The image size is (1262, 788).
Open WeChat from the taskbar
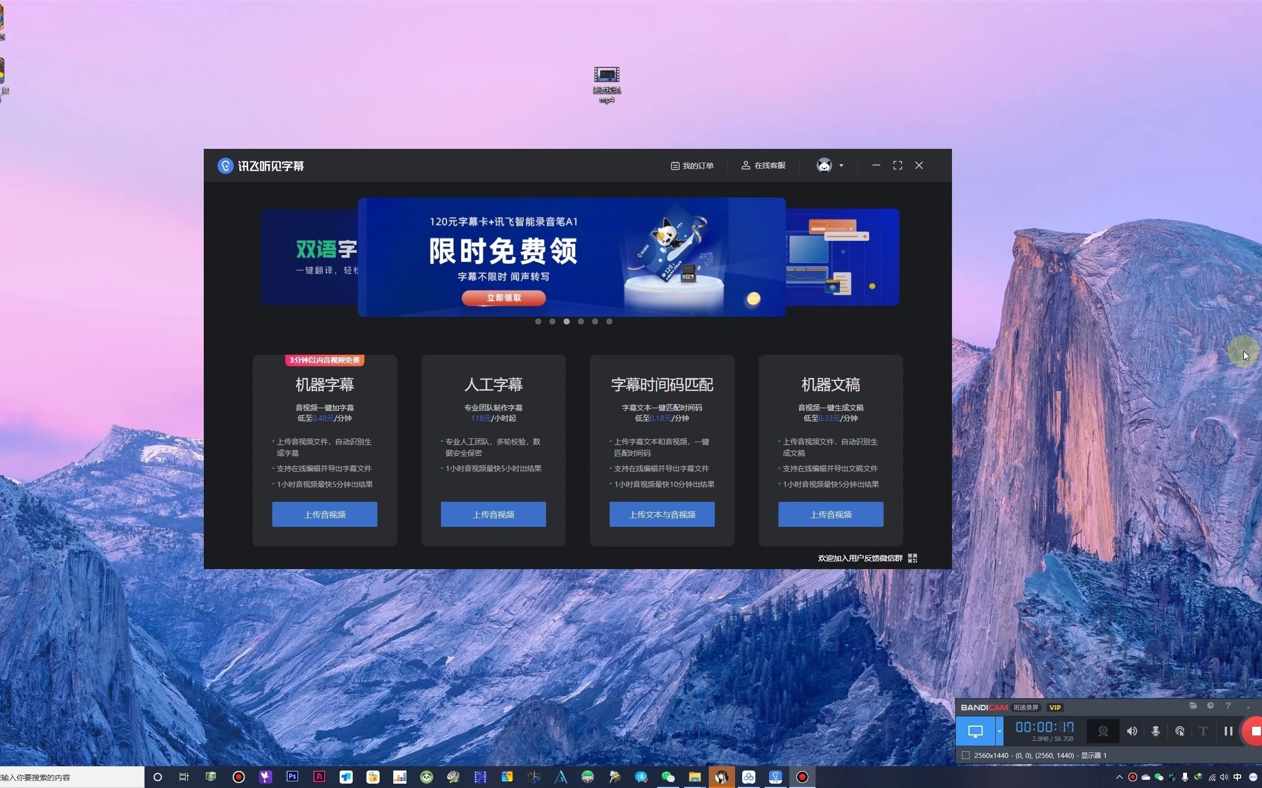(668, 777)
